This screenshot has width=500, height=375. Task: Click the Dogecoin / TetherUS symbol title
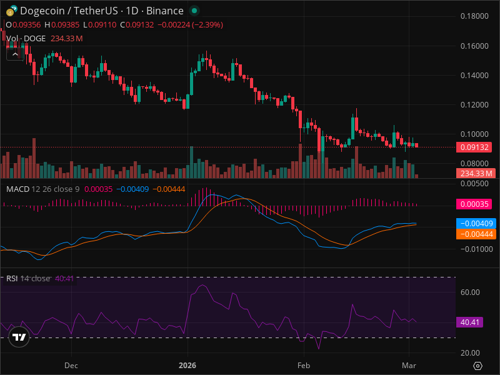[69, 11]
